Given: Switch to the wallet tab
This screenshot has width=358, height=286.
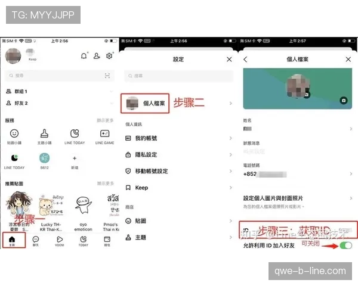Looking at the screenshot, I should [x=107, y=241].
